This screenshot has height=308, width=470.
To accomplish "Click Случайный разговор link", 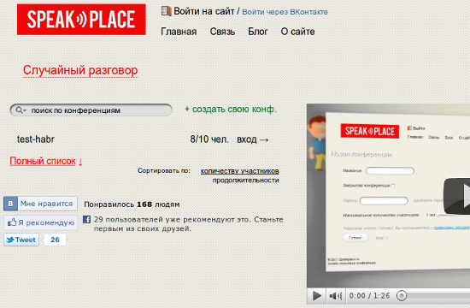I will pyautogui.click(x=80, y=70).
